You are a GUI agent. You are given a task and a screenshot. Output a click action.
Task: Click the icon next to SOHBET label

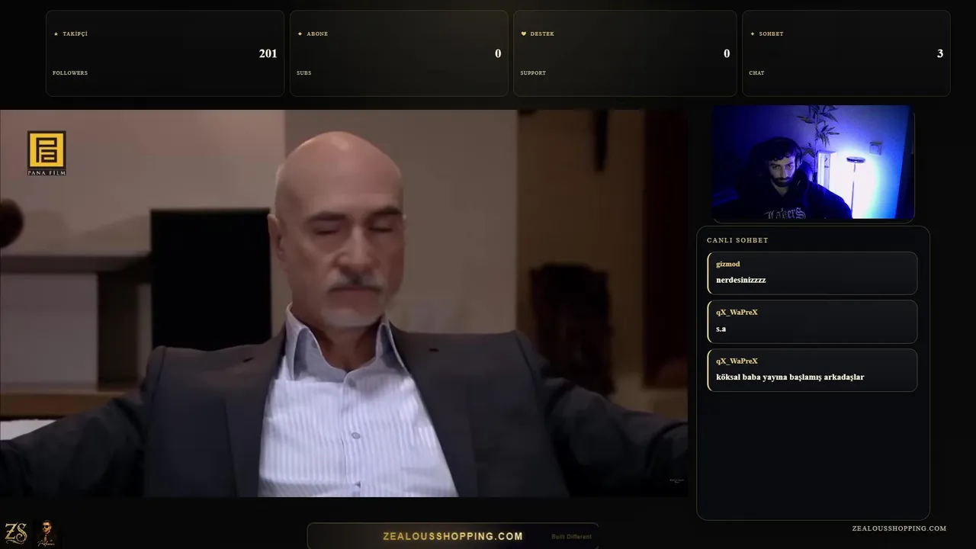tap(753, 34)
